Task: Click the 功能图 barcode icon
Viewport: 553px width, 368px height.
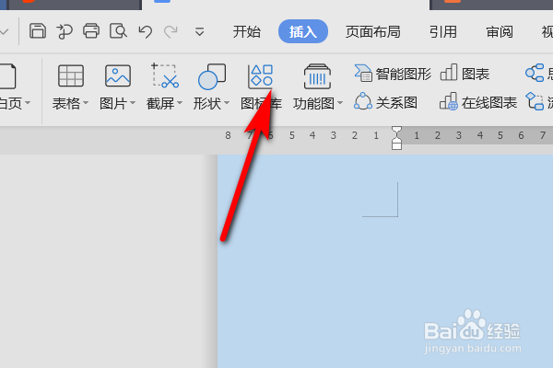Action: pos(317,76)
